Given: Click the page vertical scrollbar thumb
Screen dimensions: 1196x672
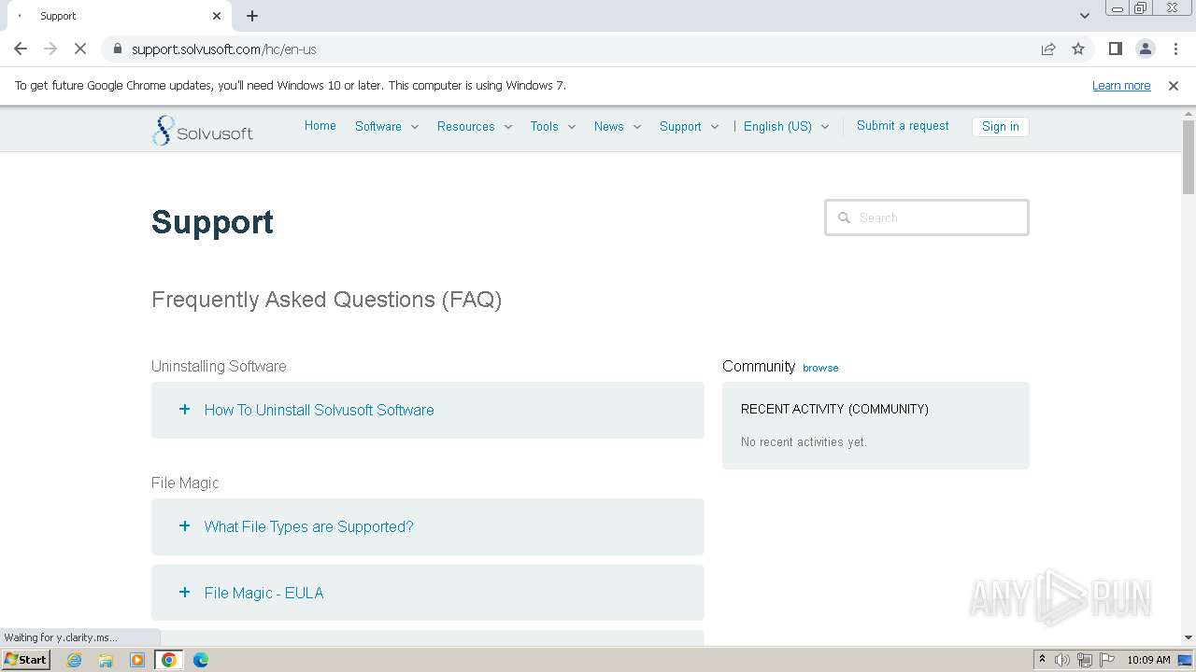Looking at the screenshot, I should 1189,157.
